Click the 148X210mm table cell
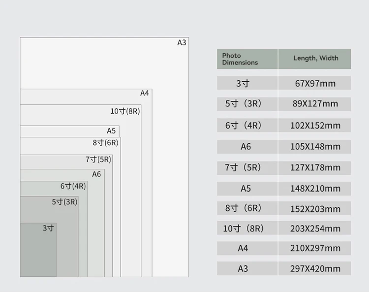This screenshot has height=293, width=369. [x=315, y=189]
